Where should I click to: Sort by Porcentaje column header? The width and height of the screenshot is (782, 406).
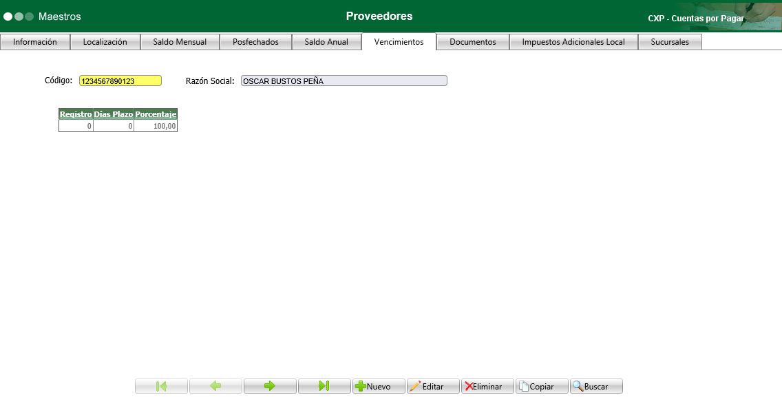pos(156,114)
